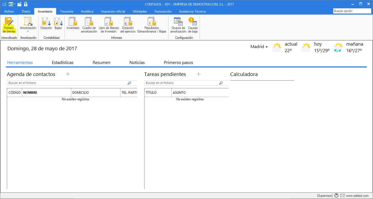The height and width of the screenshot is (199, 373).
Task: Click the TÍTULO column header
Action: coord(158,93)
